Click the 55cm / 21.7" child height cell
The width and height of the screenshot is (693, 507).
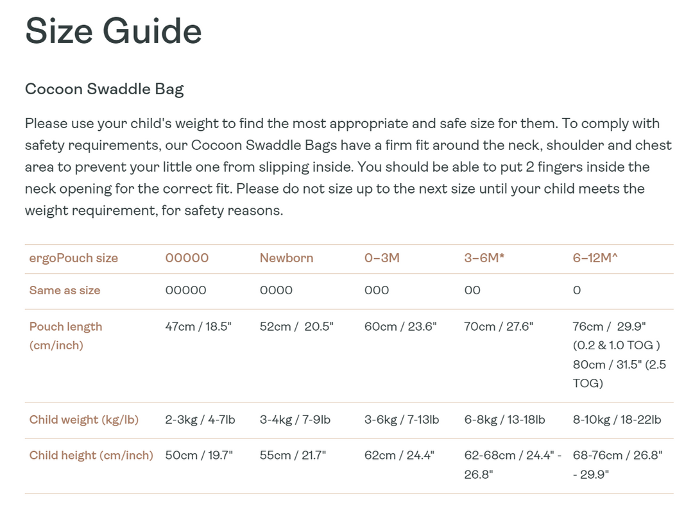coord(293,455)
